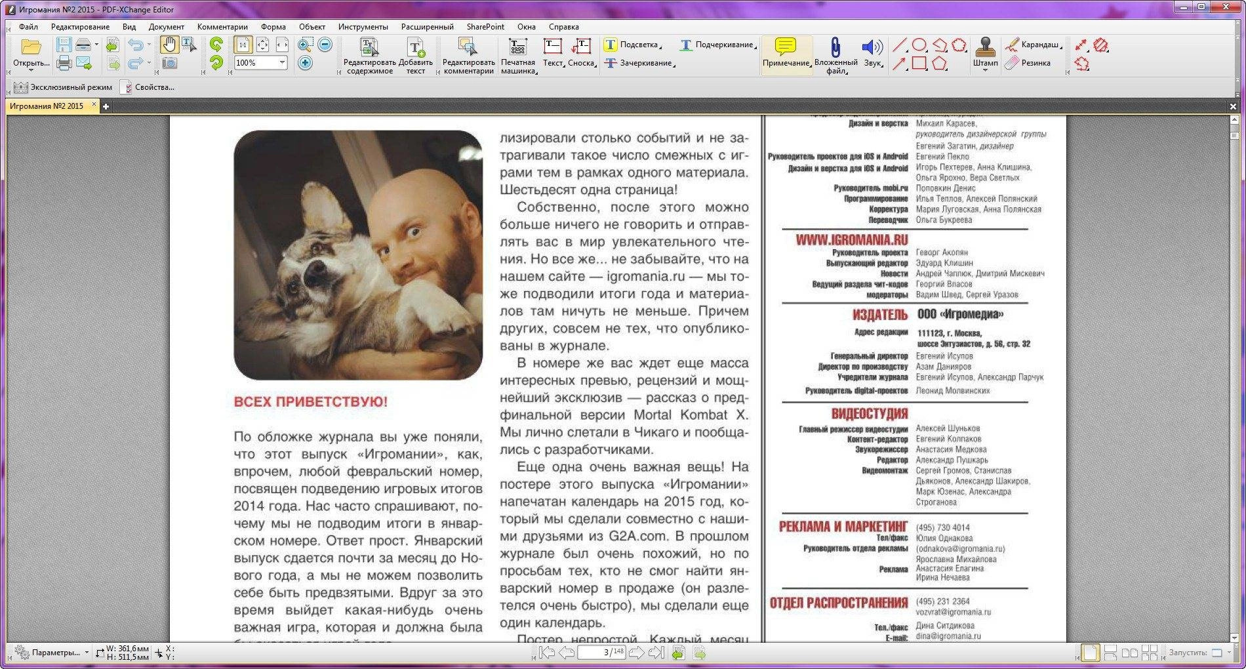Go to the next page
This screenshot has height=669, width=1246.
(x=636, y=653)
